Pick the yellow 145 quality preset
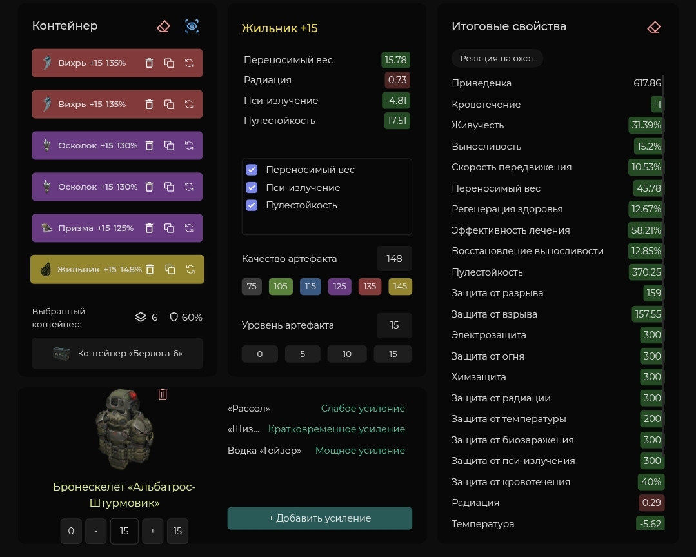Image resolution: width=696 pixels, height=557 pixels. coord(400,287)
